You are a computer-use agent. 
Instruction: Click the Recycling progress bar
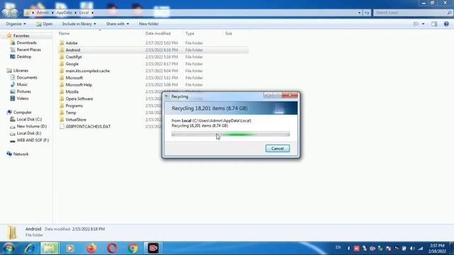tap(231, 134)
